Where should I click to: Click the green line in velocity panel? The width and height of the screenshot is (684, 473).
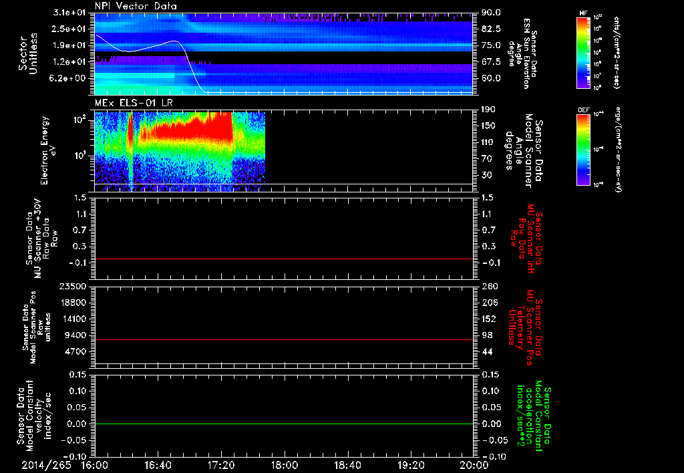pyautogui.click(x=283, y=424)
